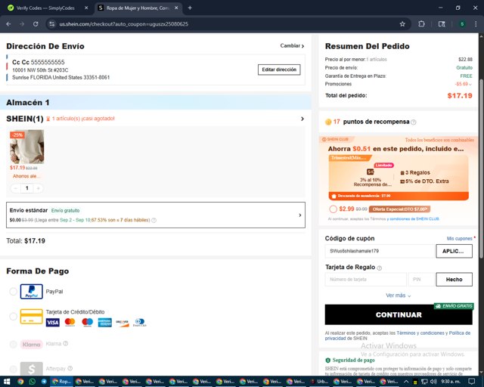The height and width of the screenshot is (387, 484).
Task: Reload the Shein checkout page
Action: (36, 24)
